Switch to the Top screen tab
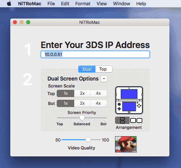The width and height of the screenshot is (181, 168). 104,69
